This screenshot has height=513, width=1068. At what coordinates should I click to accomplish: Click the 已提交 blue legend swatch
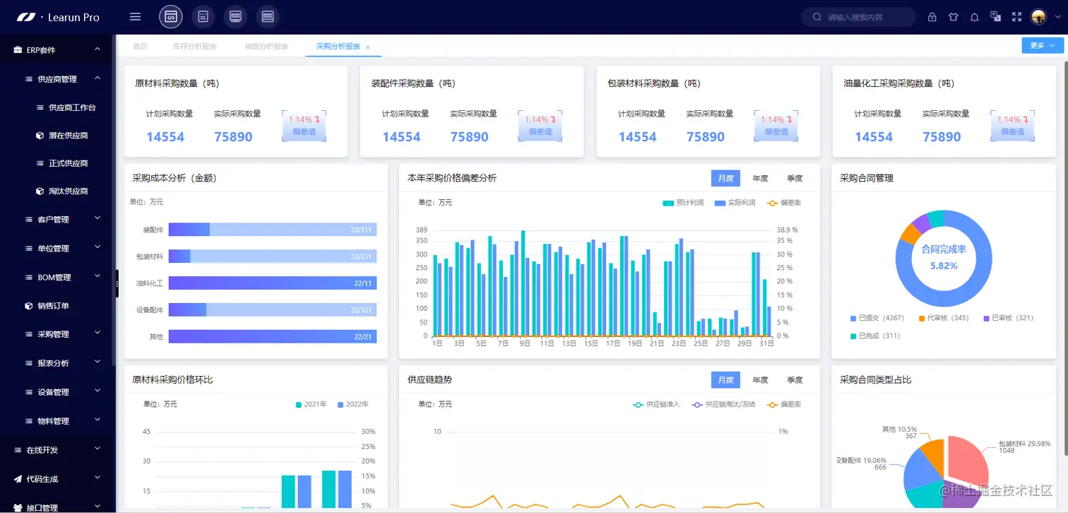pos(853,318)
